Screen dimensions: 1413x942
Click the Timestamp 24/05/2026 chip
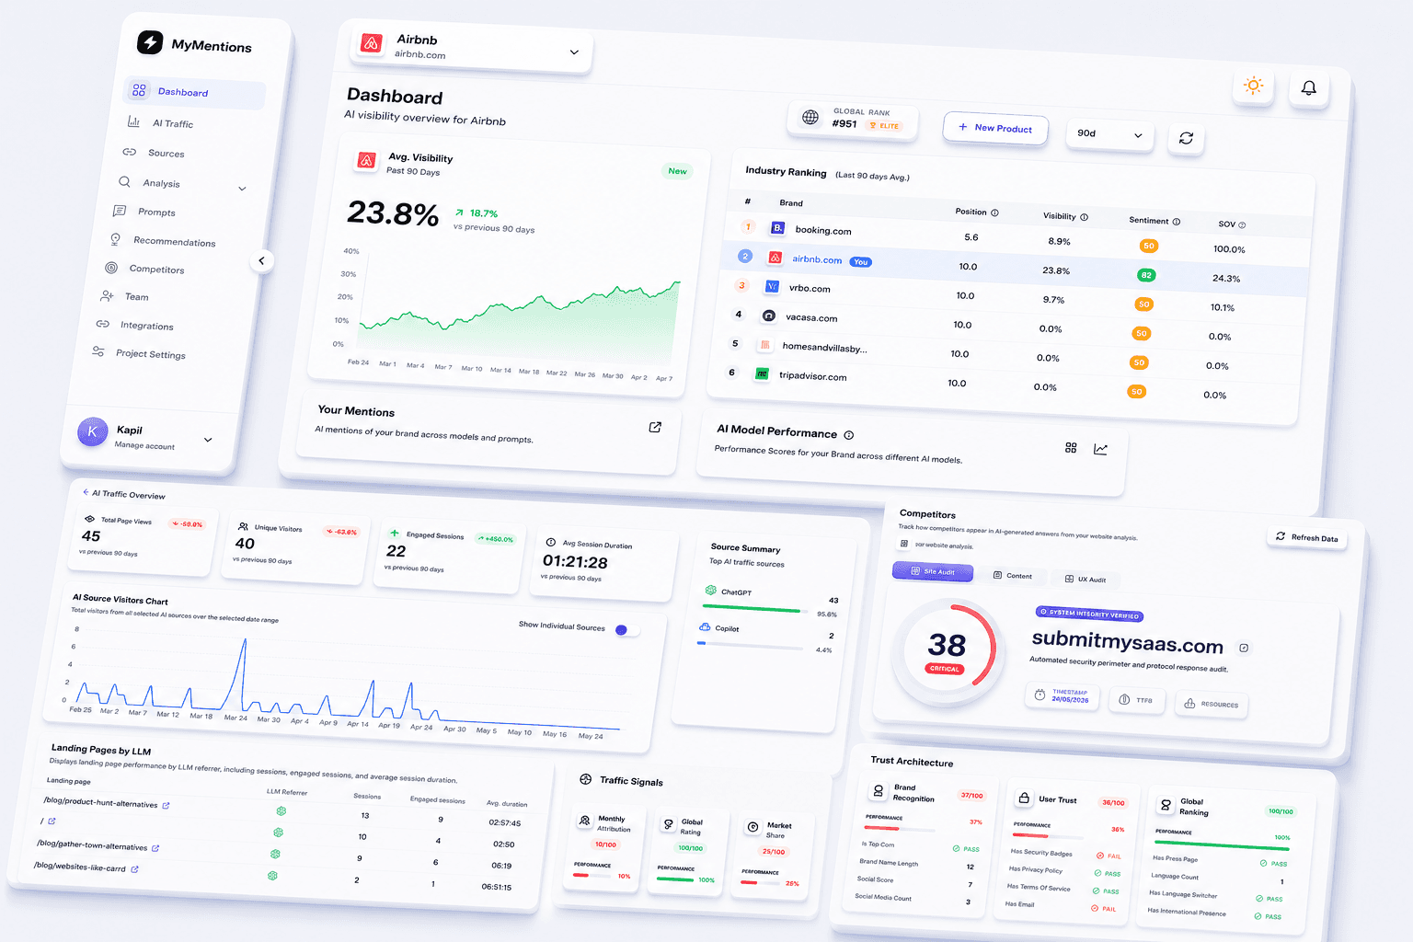tap(1063, 695)
